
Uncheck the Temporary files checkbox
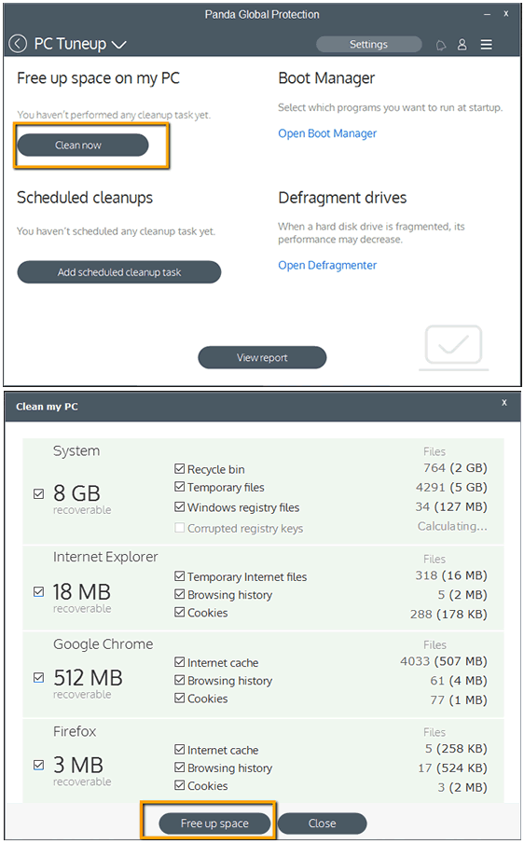click(x=180, y=487)
